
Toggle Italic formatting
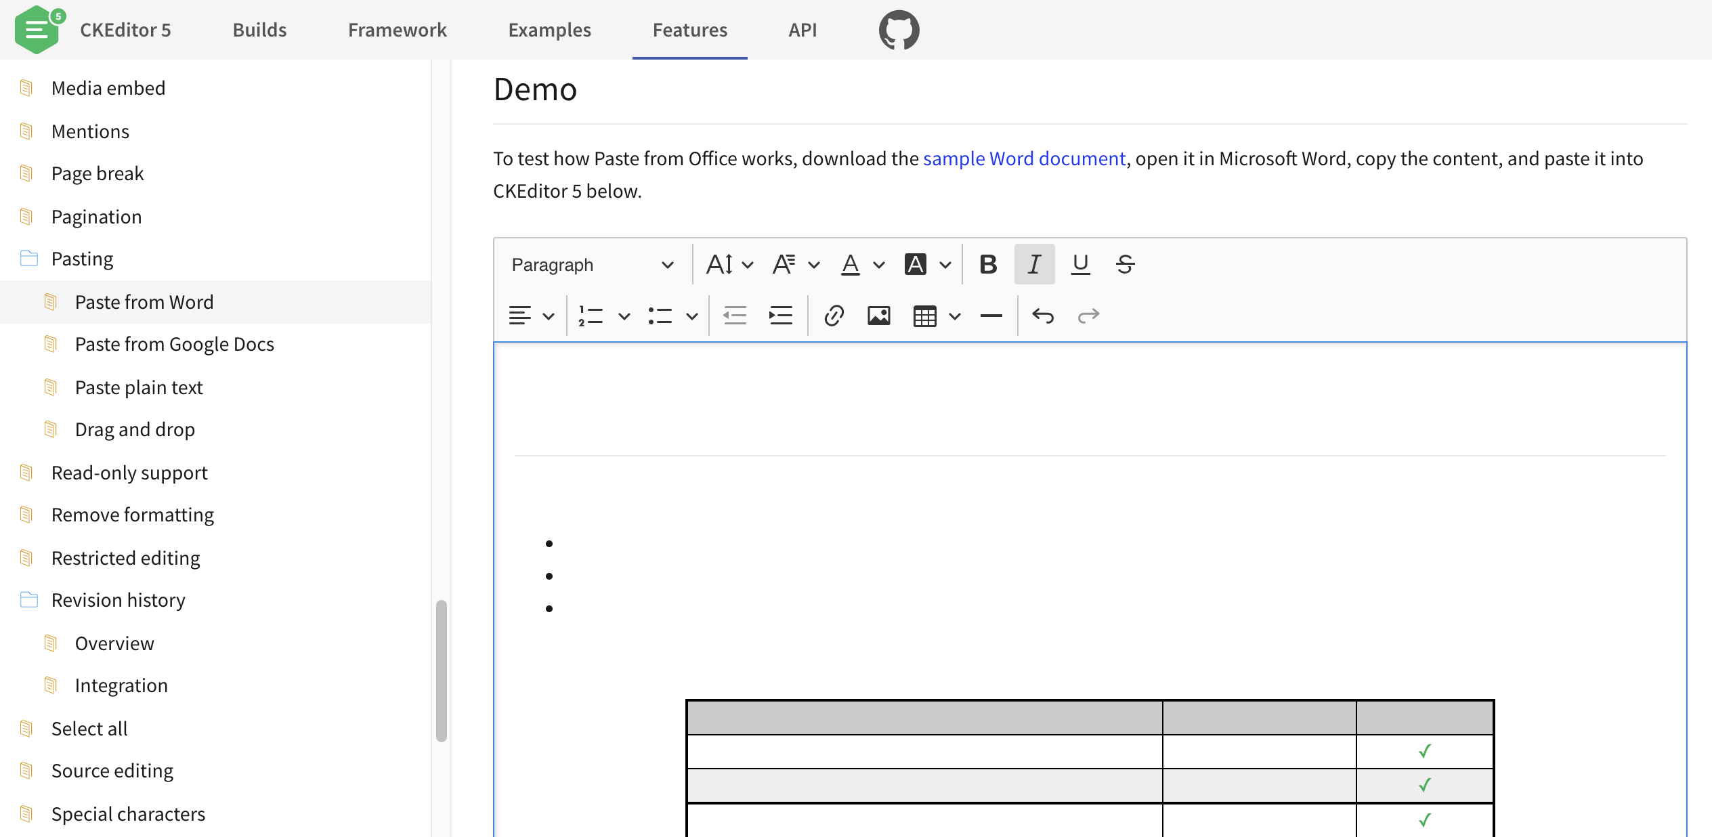1034,264
